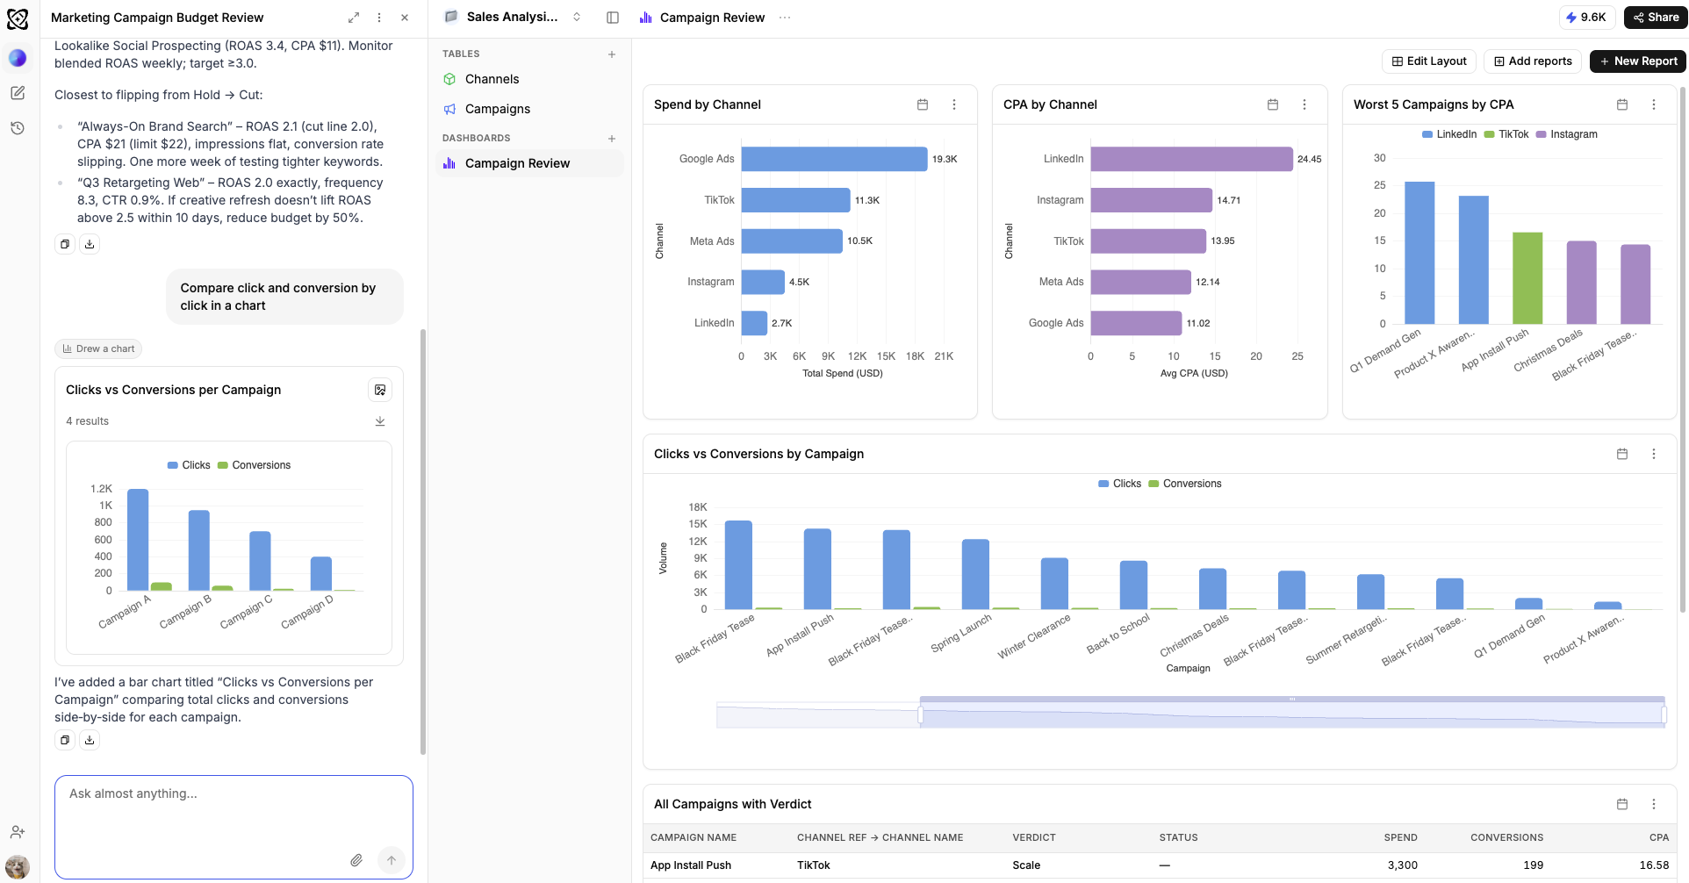Image resolution: width=1689 pixels, height=883 pixels.
Task: Toggle LinkedIn legend in Worst 5 chart
Action: [x=1449, y=134]
